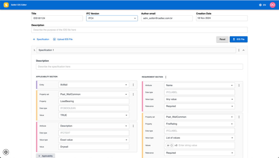Open the DO user avatar menu
Image resolution: width=279 pixels, height=158 pixels.
click(x=272, y=5)
